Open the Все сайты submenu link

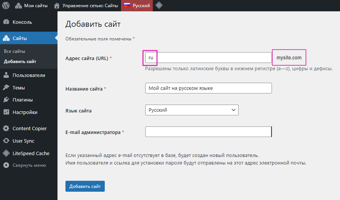(15, 51)
